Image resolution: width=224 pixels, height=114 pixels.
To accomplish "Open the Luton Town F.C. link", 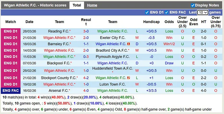I will pos(113,84).
